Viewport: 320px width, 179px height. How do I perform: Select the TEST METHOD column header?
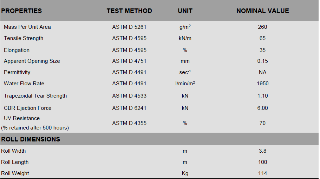tap(129, 11)
